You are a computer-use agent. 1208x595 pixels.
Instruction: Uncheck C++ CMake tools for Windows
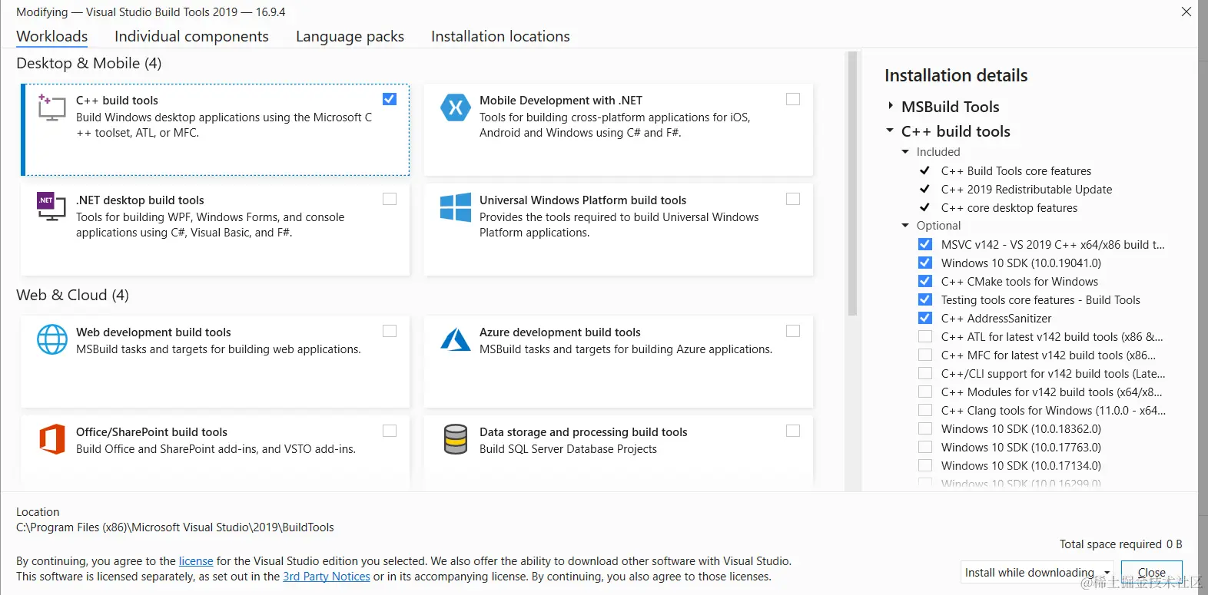tap(925, 281)
